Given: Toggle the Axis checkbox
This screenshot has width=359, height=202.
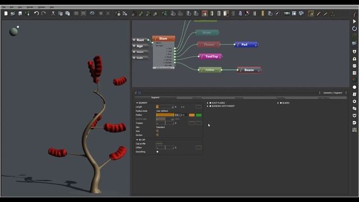Looking at the screenshot, I should point(157,131).
